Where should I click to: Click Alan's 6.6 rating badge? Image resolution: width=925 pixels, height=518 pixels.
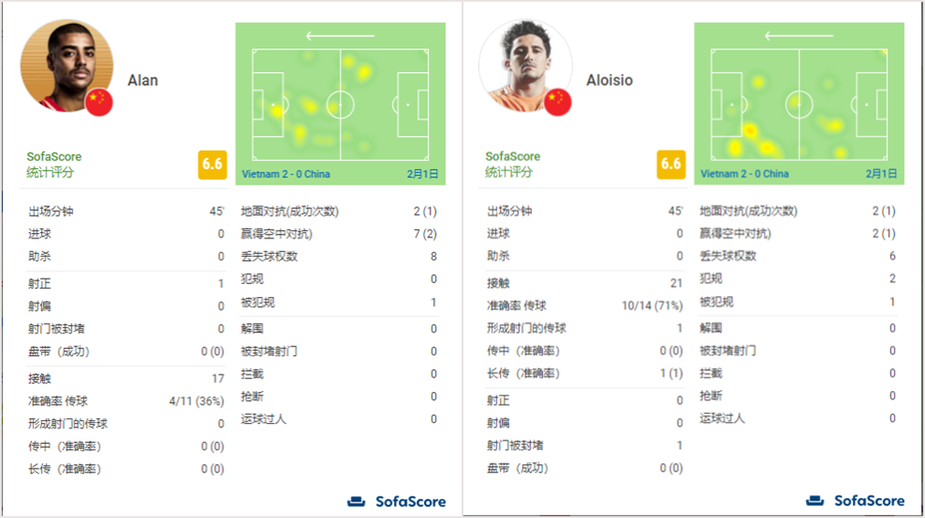click(x=212, y=164)
